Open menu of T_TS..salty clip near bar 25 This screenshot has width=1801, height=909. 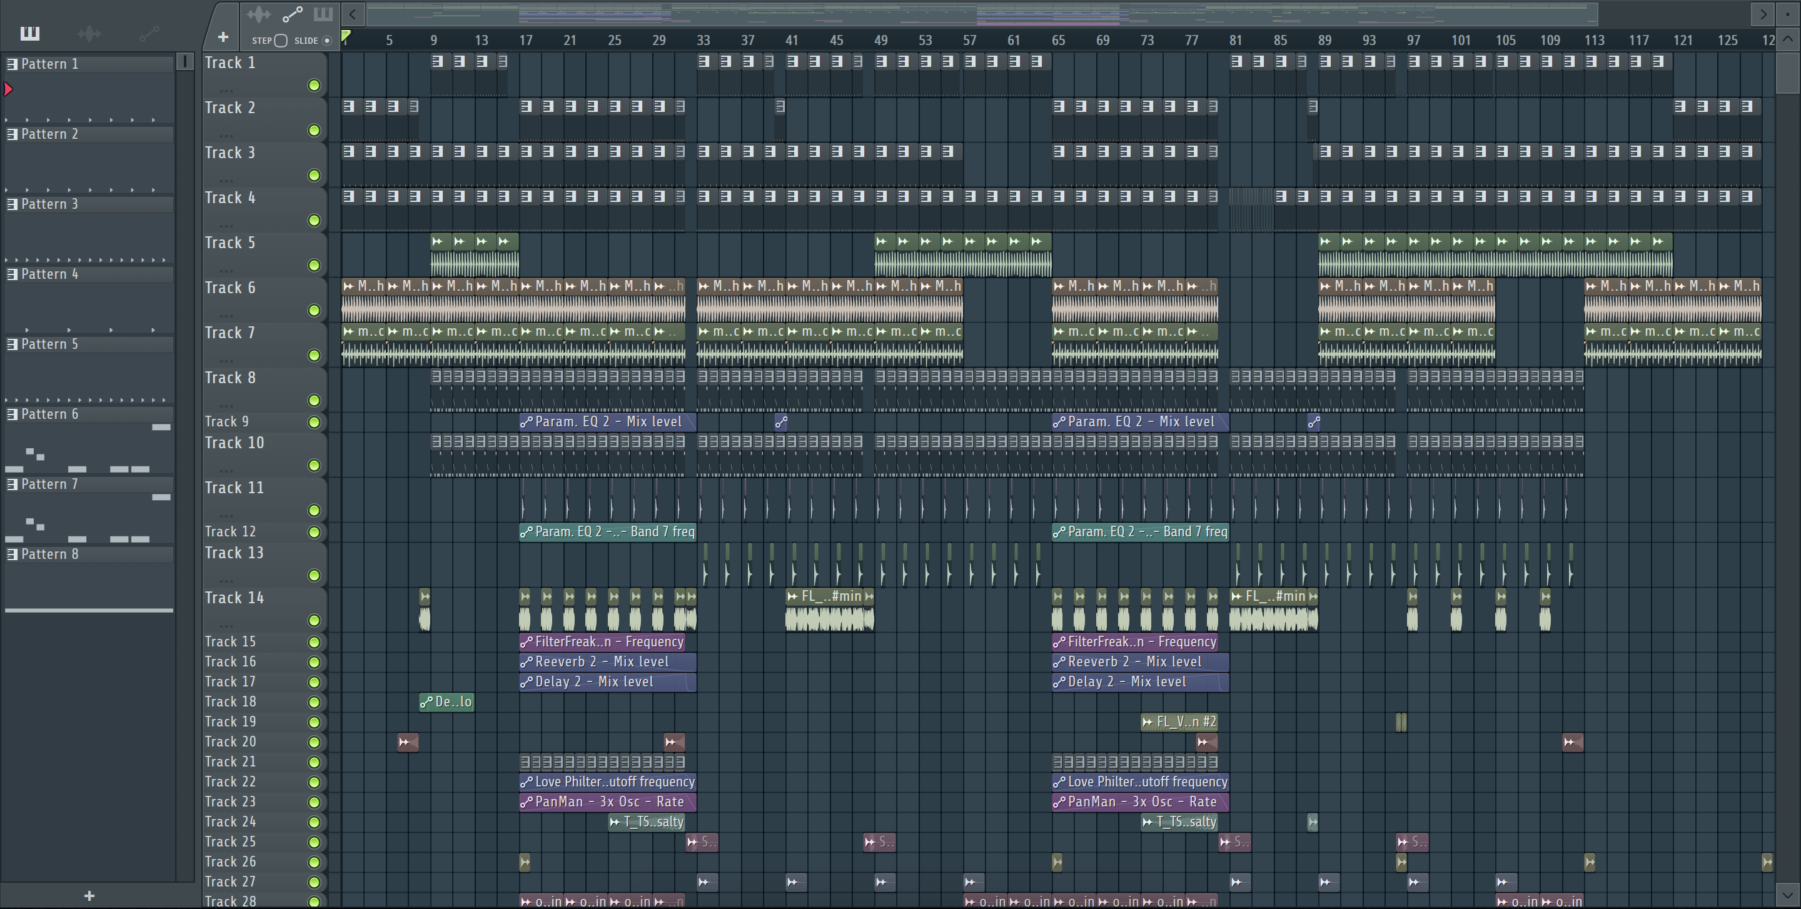[x=615, y=821]
